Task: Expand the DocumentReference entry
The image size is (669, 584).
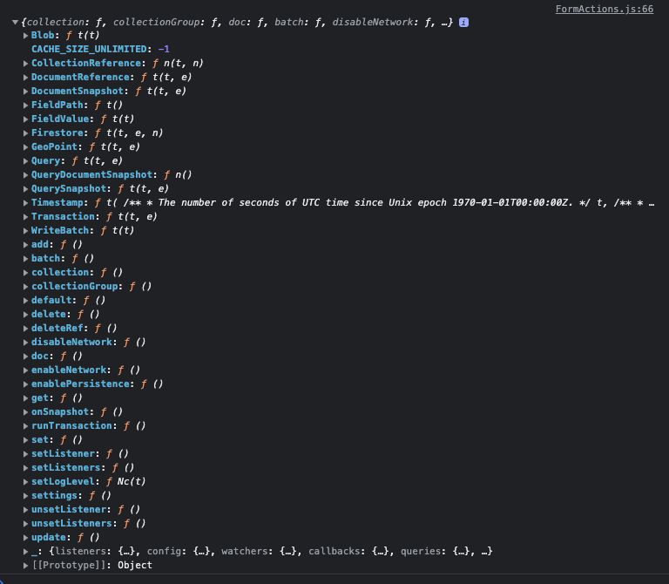Action: (25, 78)
